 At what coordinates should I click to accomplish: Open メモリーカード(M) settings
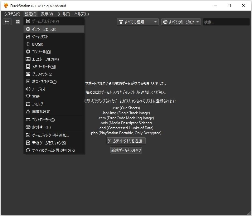pyautogui.click(x=54, y=66)
